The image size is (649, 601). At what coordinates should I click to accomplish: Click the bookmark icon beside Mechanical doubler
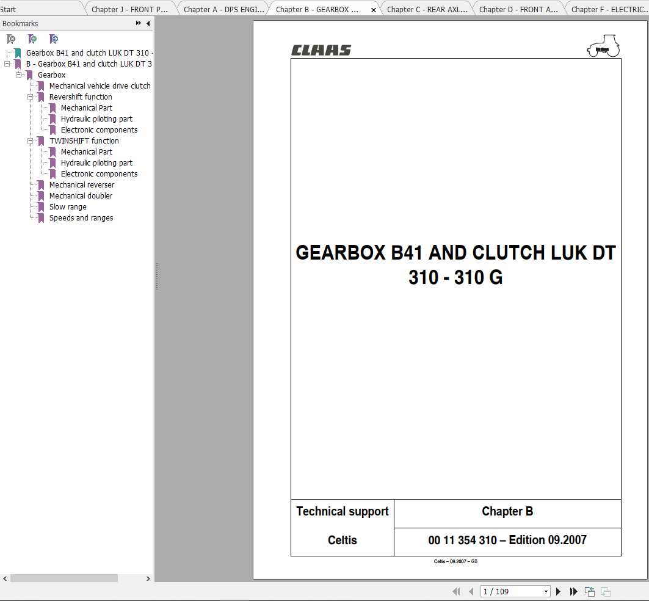[41, 196]
